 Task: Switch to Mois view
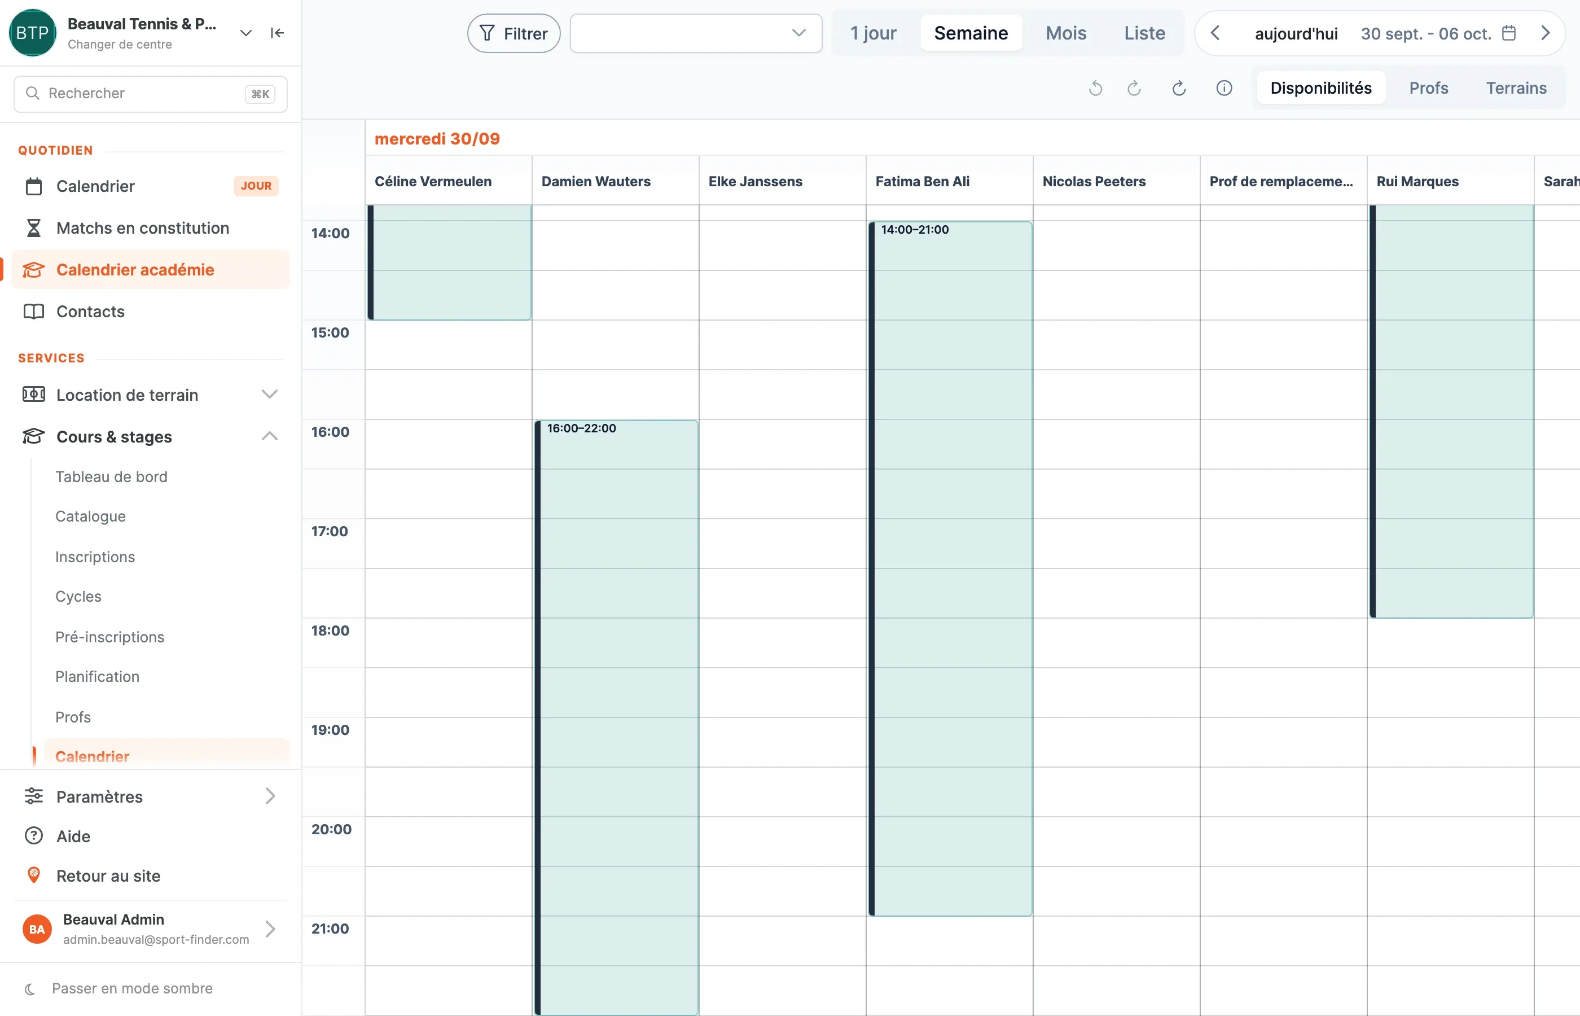coord(1065,33)
